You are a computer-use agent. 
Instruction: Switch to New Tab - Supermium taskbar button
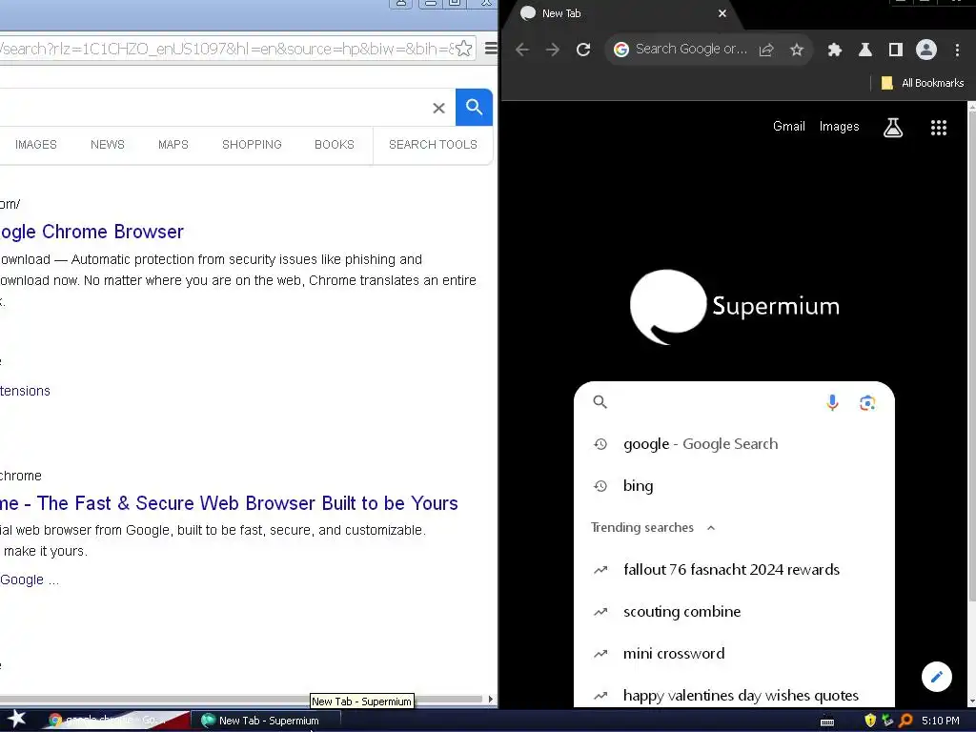coord(267,721)
